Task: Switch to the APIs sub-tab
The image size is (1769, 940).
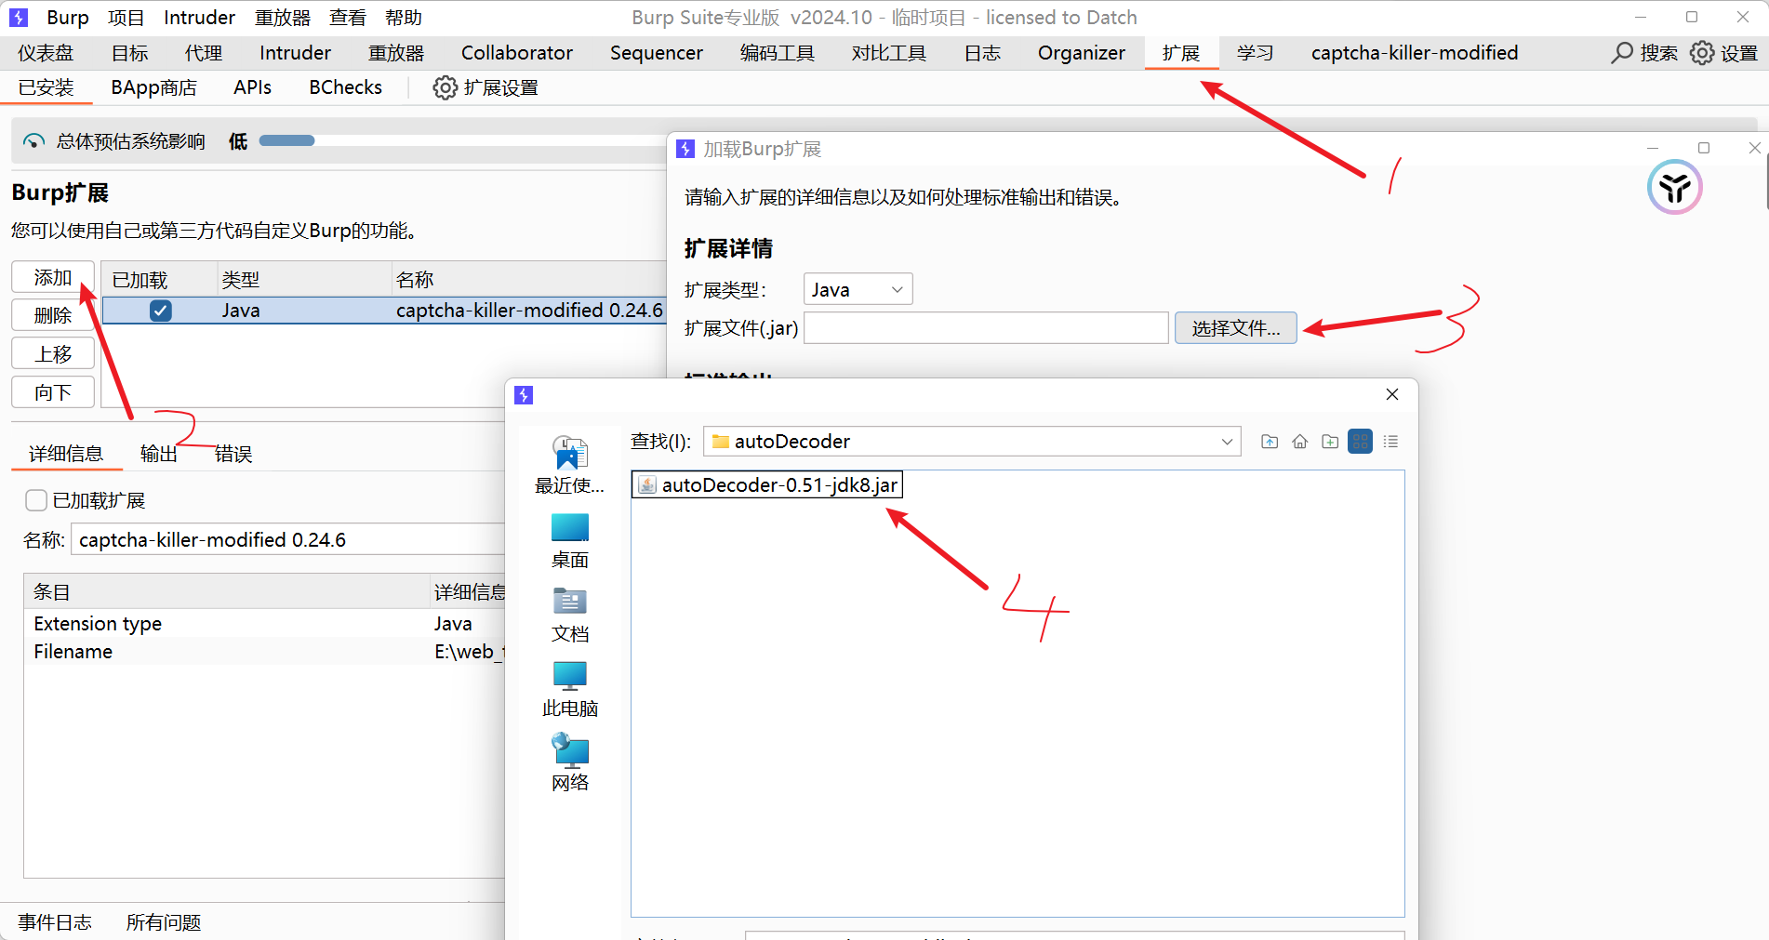Action: click(252, 87)
